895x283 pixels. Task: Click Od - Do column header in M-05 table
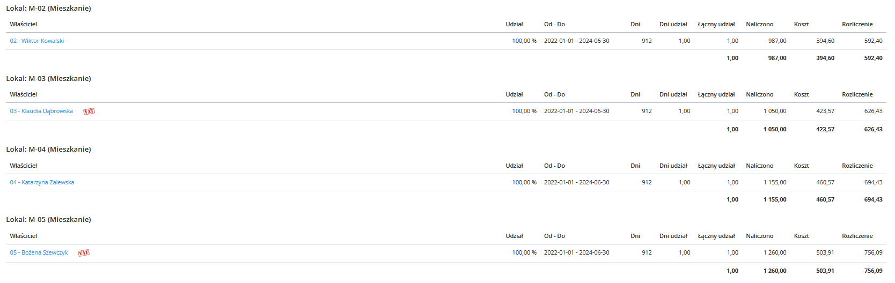[554, 236]
